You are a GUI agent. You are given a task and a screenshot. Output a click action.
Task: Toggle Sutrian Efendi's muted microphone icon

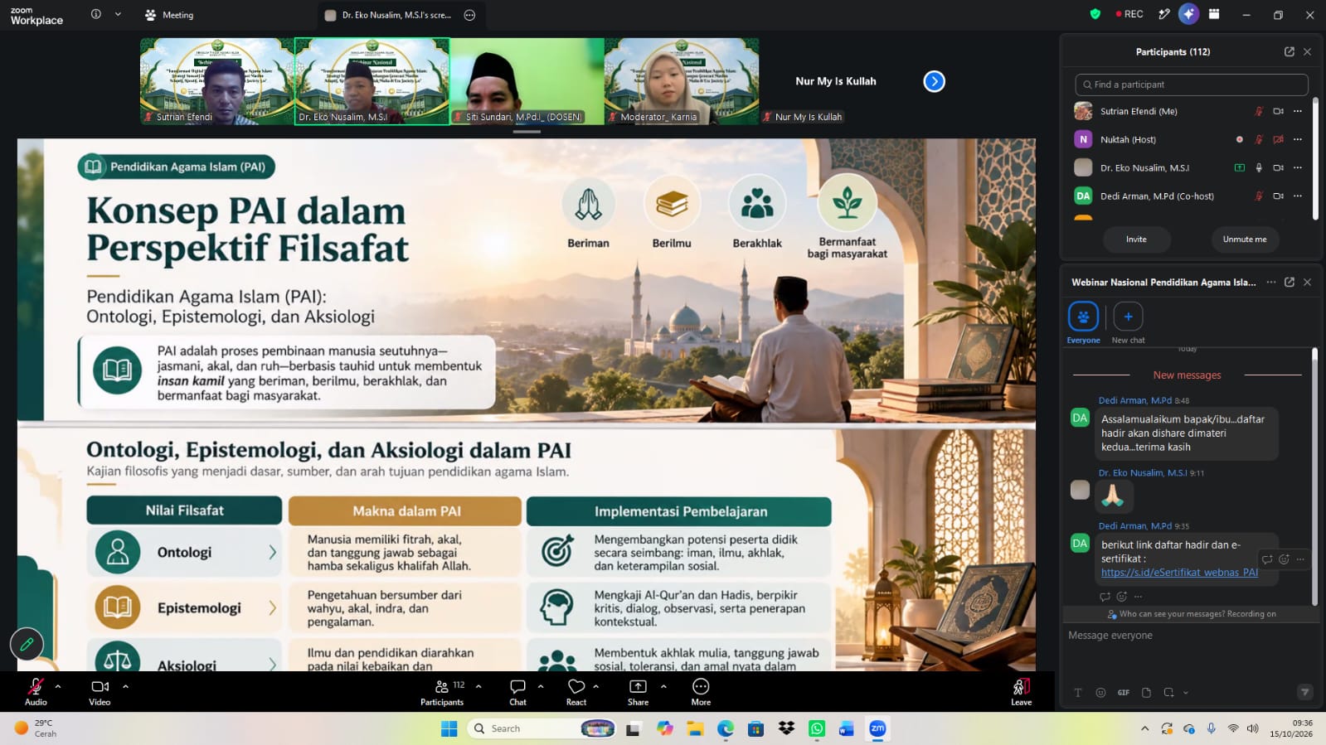pyautogui.click(x=1259, y=111)
